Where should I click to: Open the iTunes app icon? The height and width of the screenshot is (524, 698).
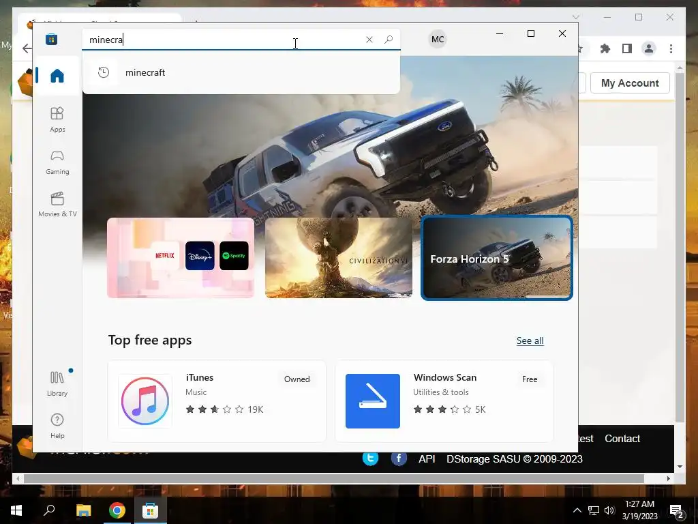click(x=145, y=401)
